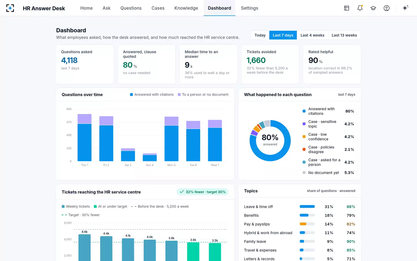Image resolution: width=417 pixels, height=261 pixels.
Task: Toggle 'Answered with citations' bar chart legend
Action: pos(152,95)
